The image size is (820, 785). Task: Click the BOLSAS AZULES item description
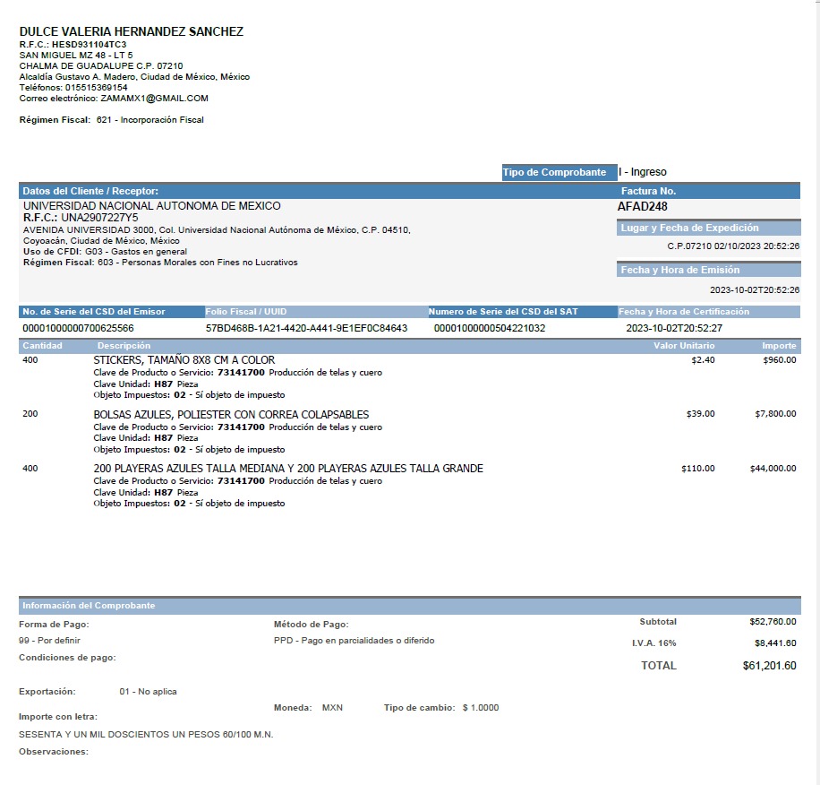(231, 415)
